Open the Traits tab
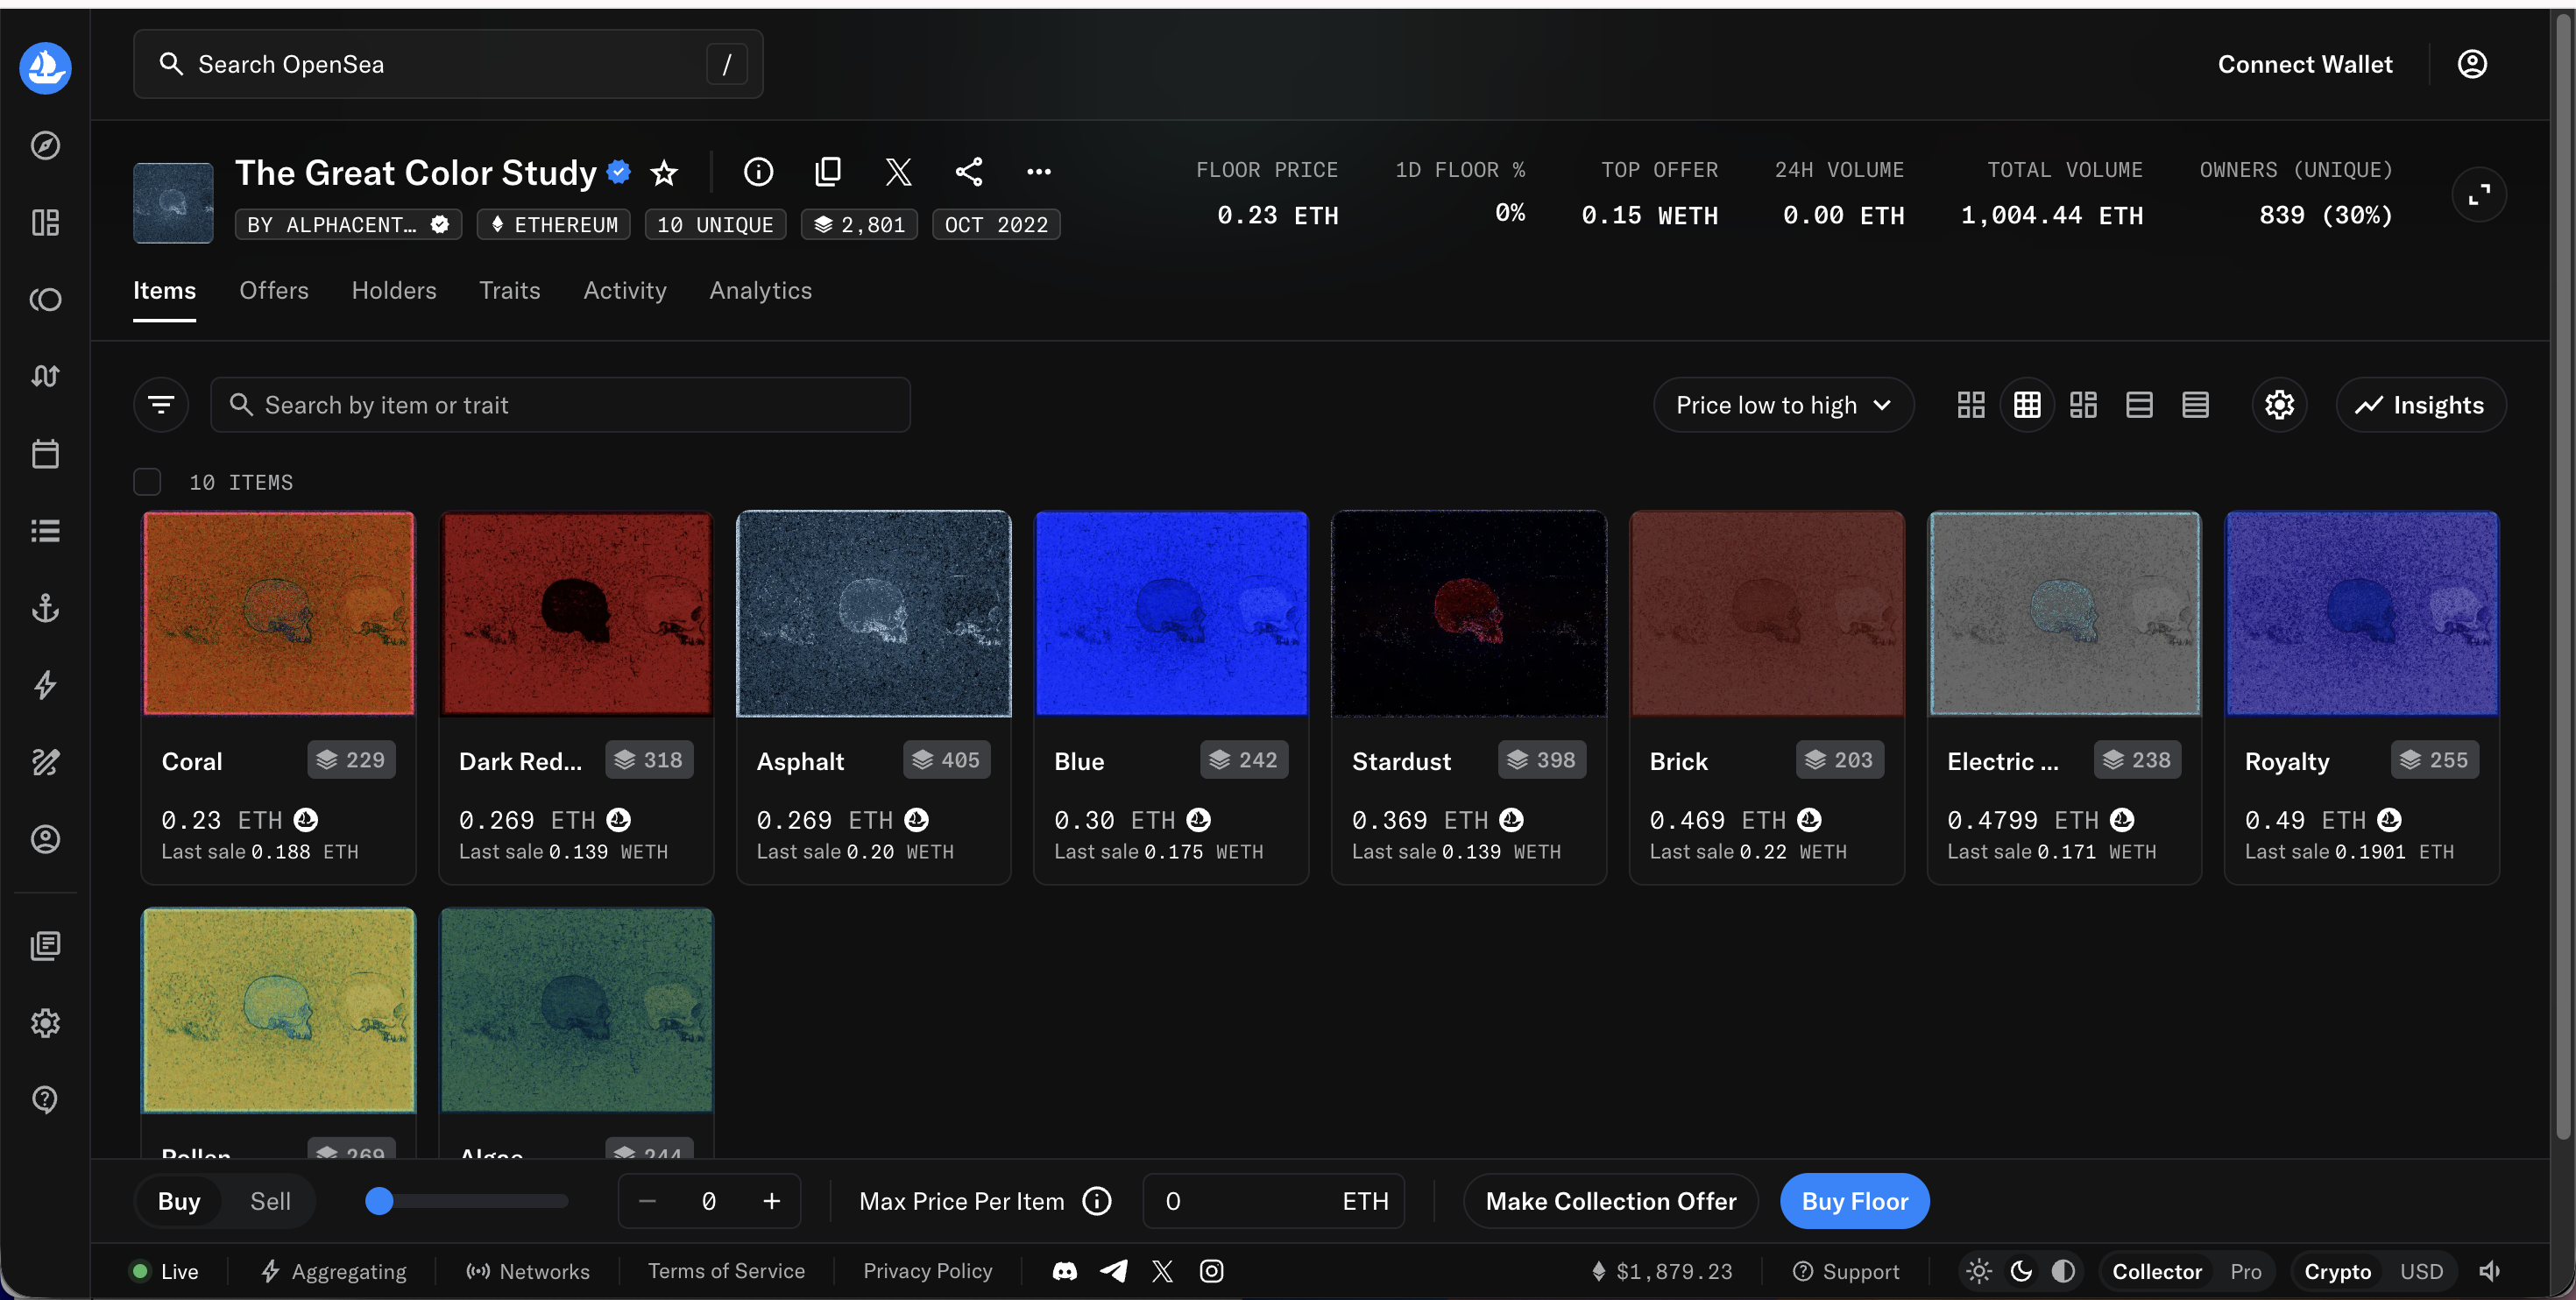Image resolution: width=2576 pixels, height=1300 pixels. (x=509, y=290)
